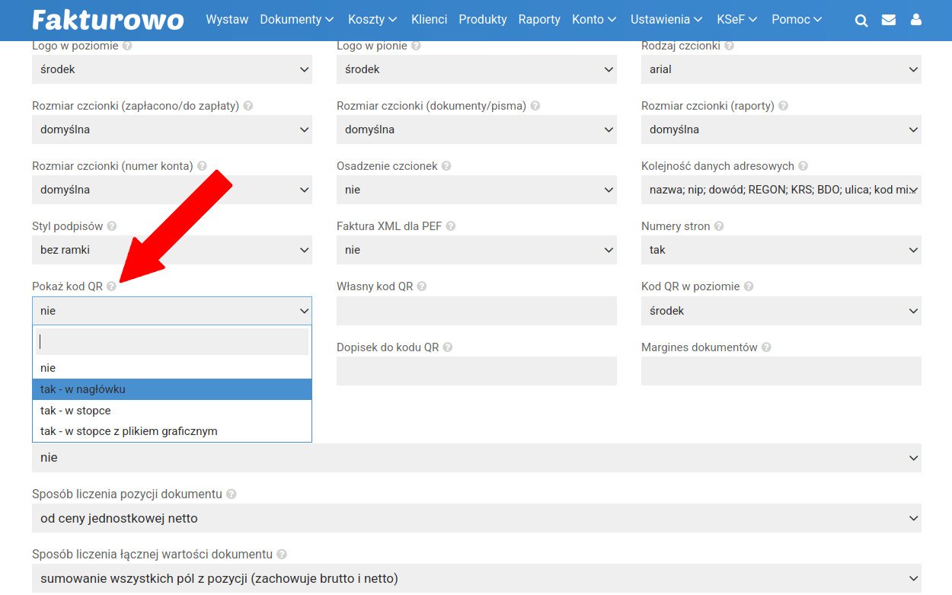Go to Wystaw page
Screen dimensions: 952x595
click(227, 20)
